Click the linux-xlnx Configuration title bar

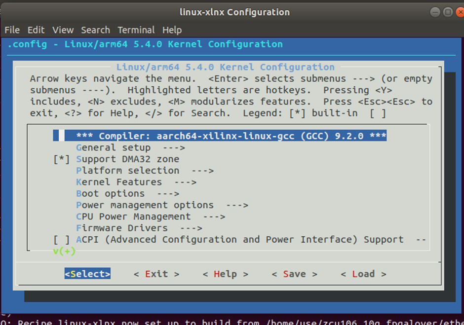point(234,12)
